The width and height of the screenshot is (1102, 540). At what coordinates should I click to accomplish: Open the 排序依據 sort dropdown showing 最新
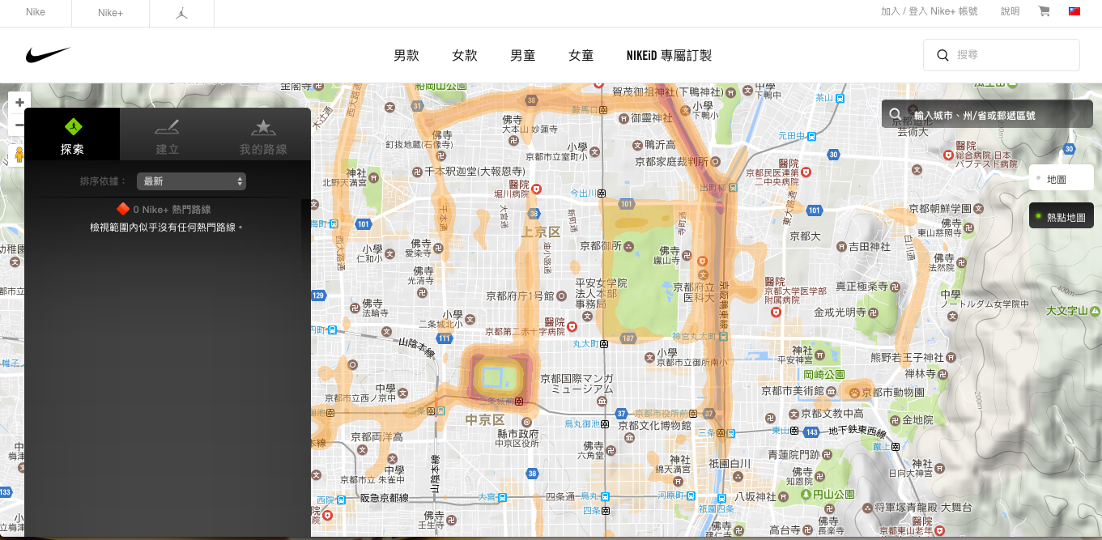point(192,181)
